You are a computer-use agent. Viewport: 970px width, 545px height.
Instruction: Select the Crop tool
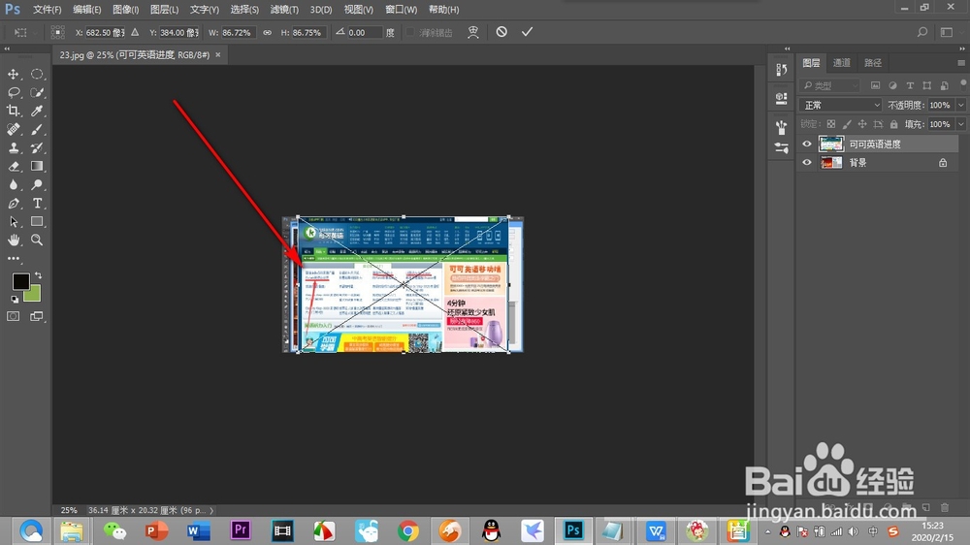point(13,111)
